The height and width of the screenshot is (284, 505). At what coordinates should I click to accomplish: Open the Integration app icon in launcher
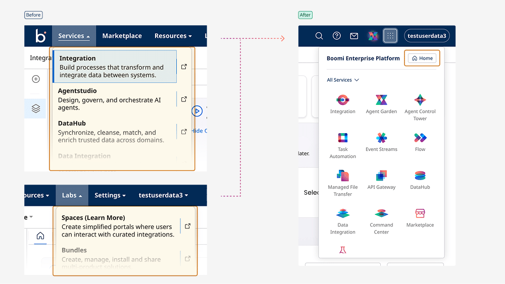tap(342, 100)
